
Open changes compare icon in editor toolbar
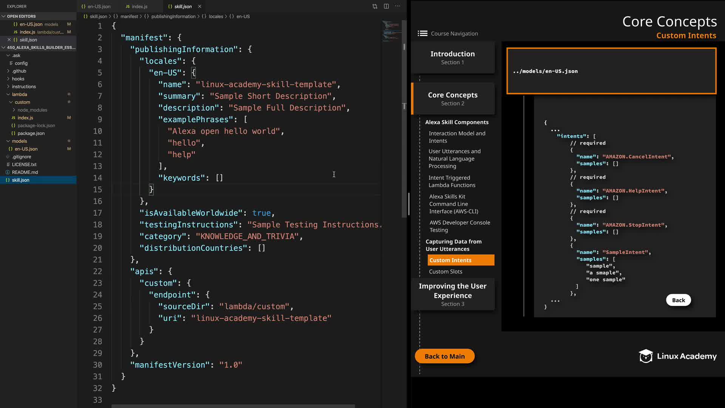(x=375, y=6)
